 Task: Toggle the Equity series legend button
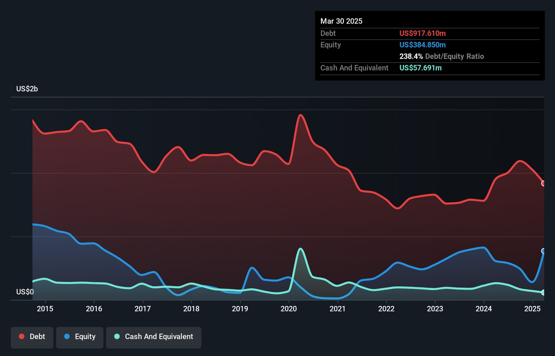80,337
